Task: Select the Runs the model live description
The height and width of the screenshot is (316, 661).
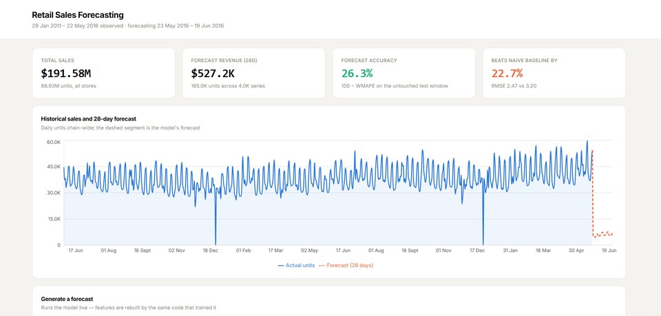Action: pos(129,308)
